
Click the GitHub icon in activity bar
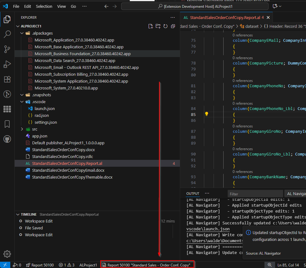[7, 139]
